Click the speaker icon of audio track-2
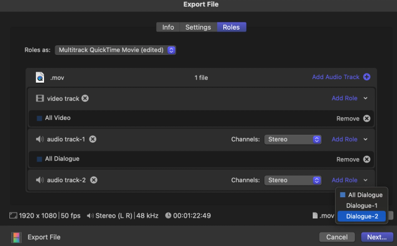The width and height of the screenshot is (397, 246). point(40,180)
